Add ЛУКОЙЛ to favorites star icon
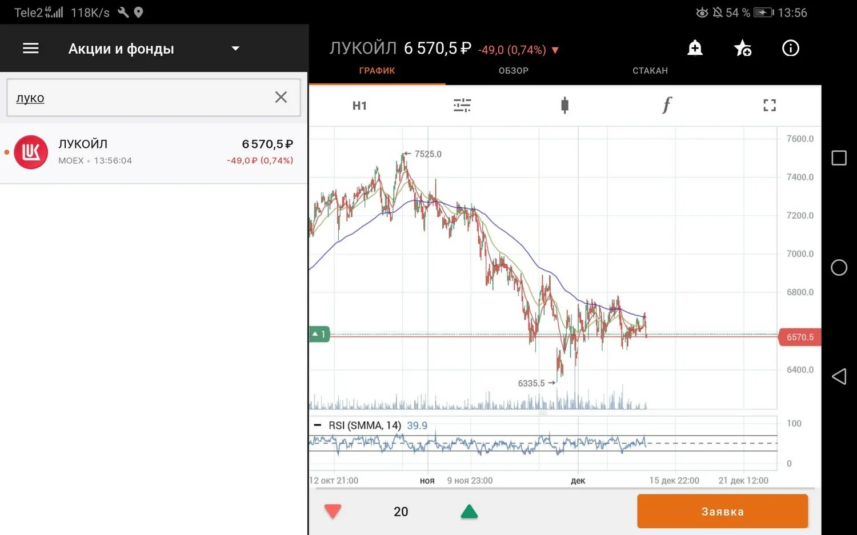The width and height of the screenshot is (857, 535). tap(742, 48)
